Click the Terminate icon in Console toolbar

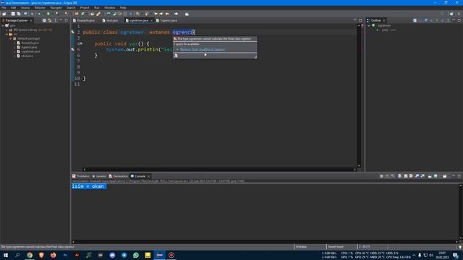[x=381, y=176]
